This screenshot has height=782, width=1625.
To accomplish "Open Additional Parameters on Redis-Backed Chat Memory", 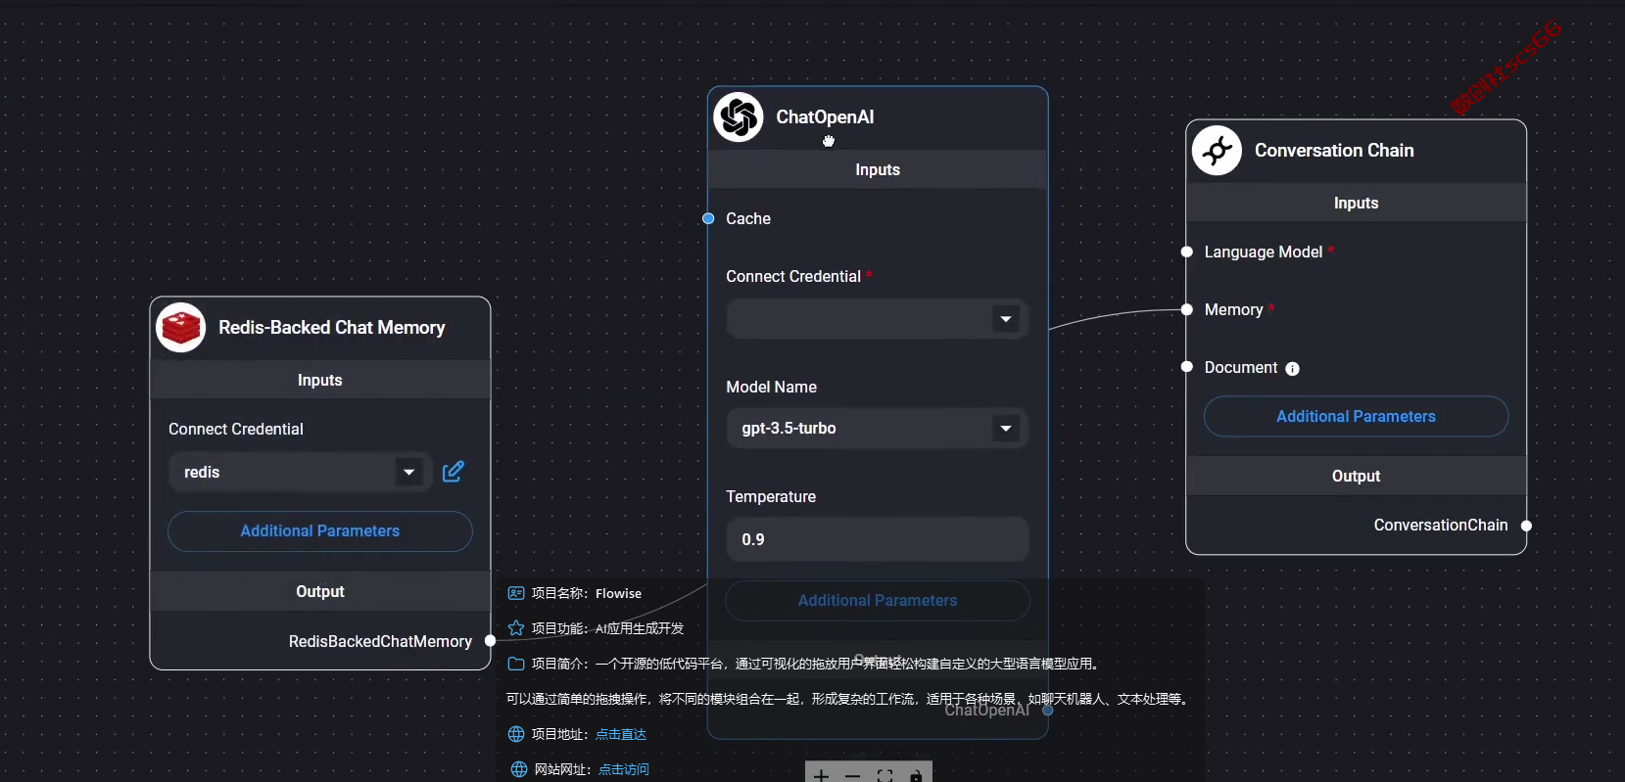I will (x=320, y=531).
